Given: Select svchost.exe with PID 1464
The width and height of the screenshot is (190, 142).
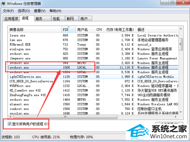Looking at the screenshot, I should click(x=93, y=100).
